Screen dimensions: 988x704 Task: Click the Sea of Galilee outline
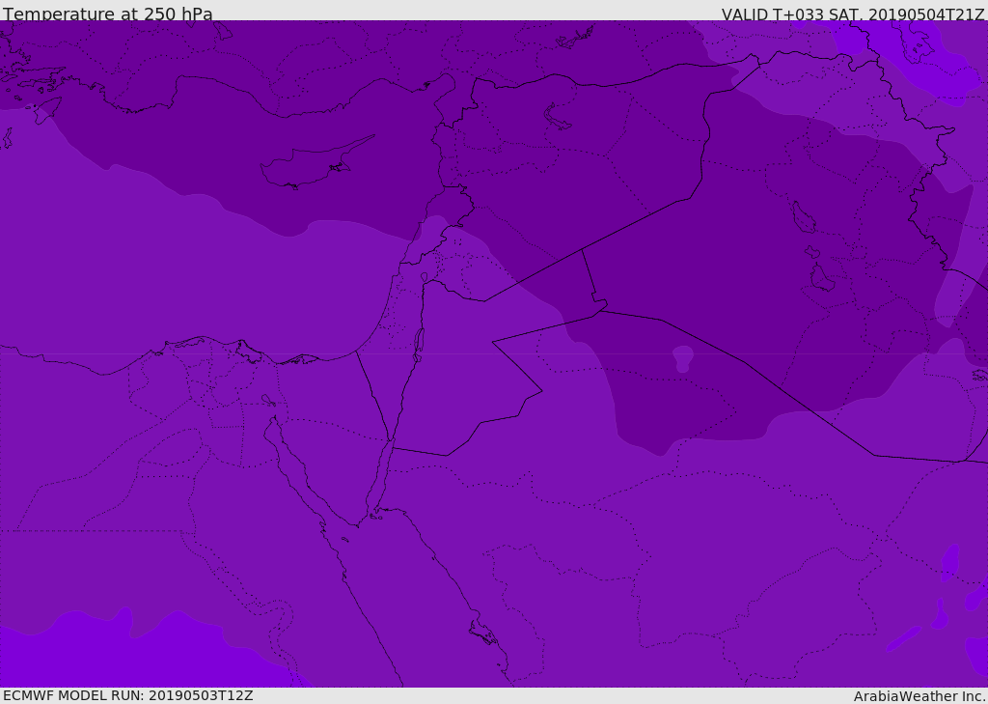pyautogui.click(x=424, y=277)
